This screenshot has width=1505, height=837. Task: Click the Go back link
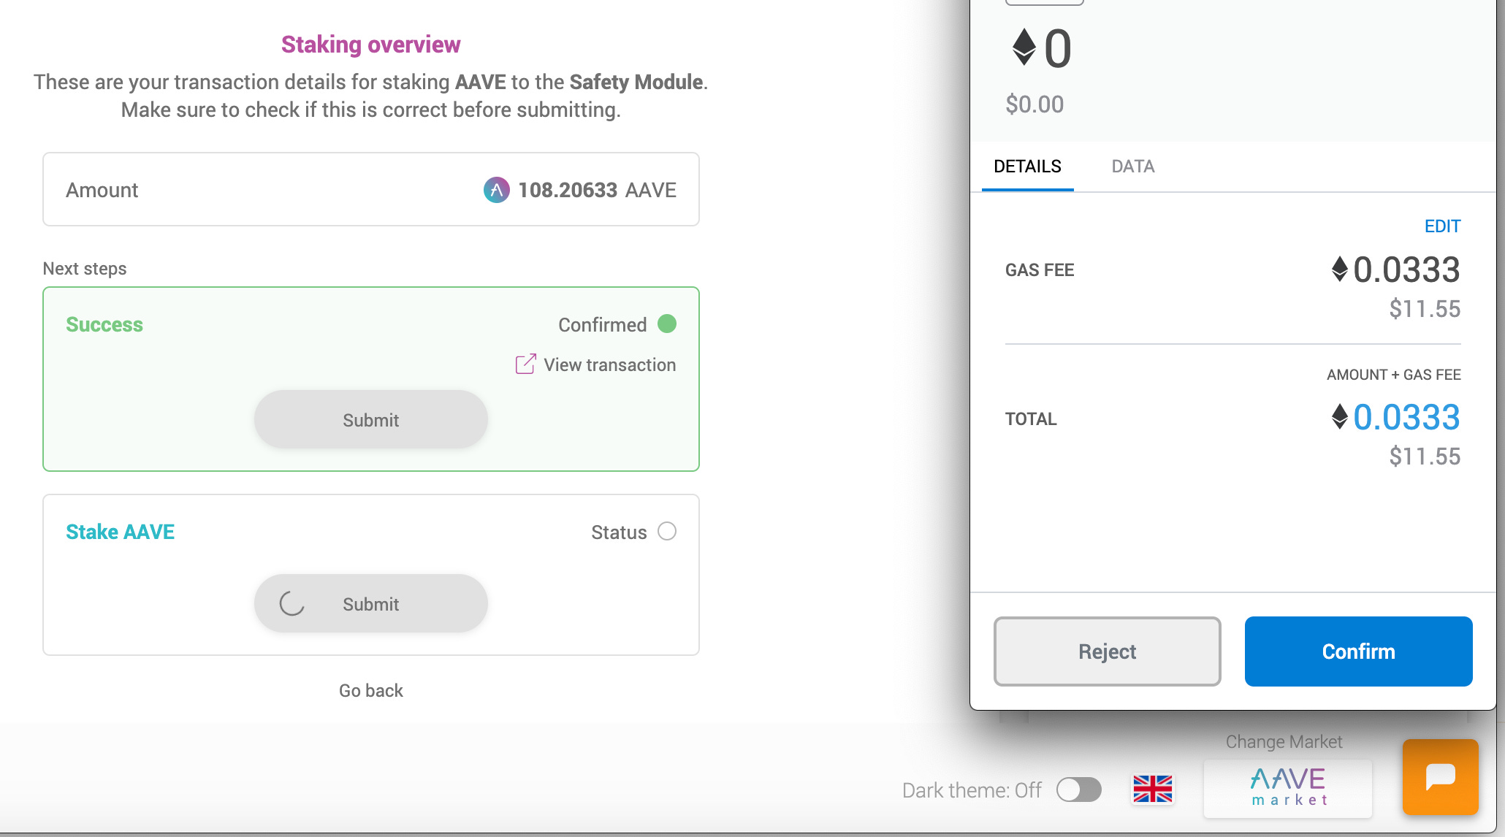370,690
